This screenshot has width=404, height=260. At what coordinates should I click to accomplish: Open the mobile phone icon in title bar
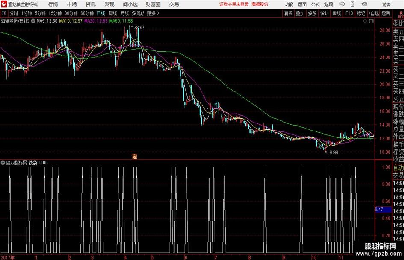(x=352, y=4)
